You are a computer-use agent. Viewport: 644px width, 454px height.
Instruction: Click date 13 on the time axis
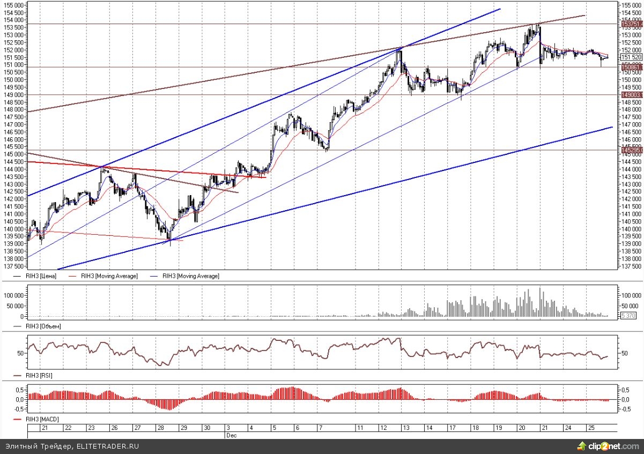[x=406, y=428]
